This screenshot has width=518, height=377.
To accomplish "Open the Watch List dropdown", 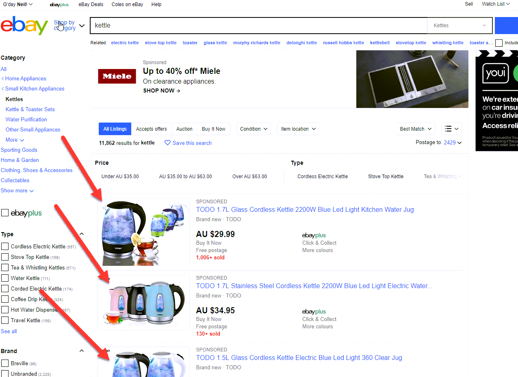I will 496,4.
